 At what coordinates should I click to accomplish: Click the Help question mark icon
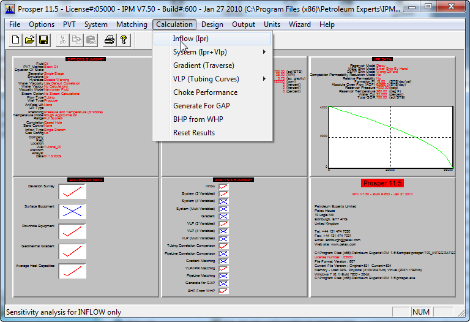[x=124, y=40]
